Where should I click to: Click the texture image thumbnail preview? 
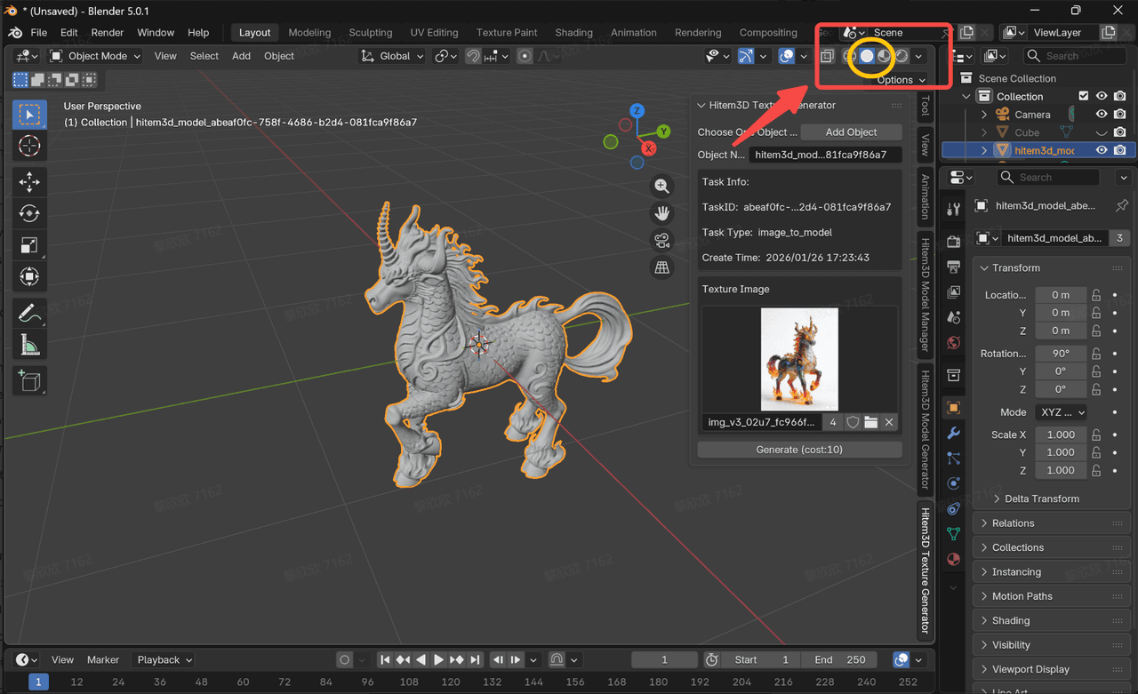point(799,360)
